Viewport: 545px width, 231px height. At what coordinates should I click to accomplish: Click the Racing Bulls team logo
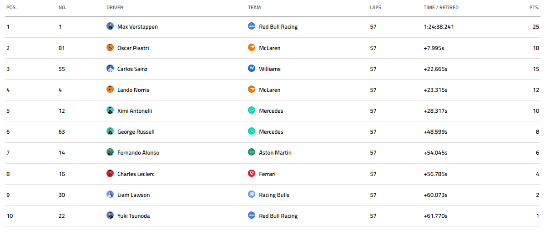coord(252,195)
